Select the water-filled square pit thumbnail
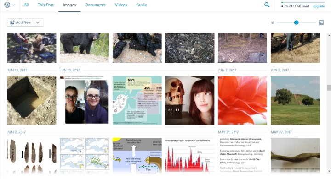 (32, 100)
